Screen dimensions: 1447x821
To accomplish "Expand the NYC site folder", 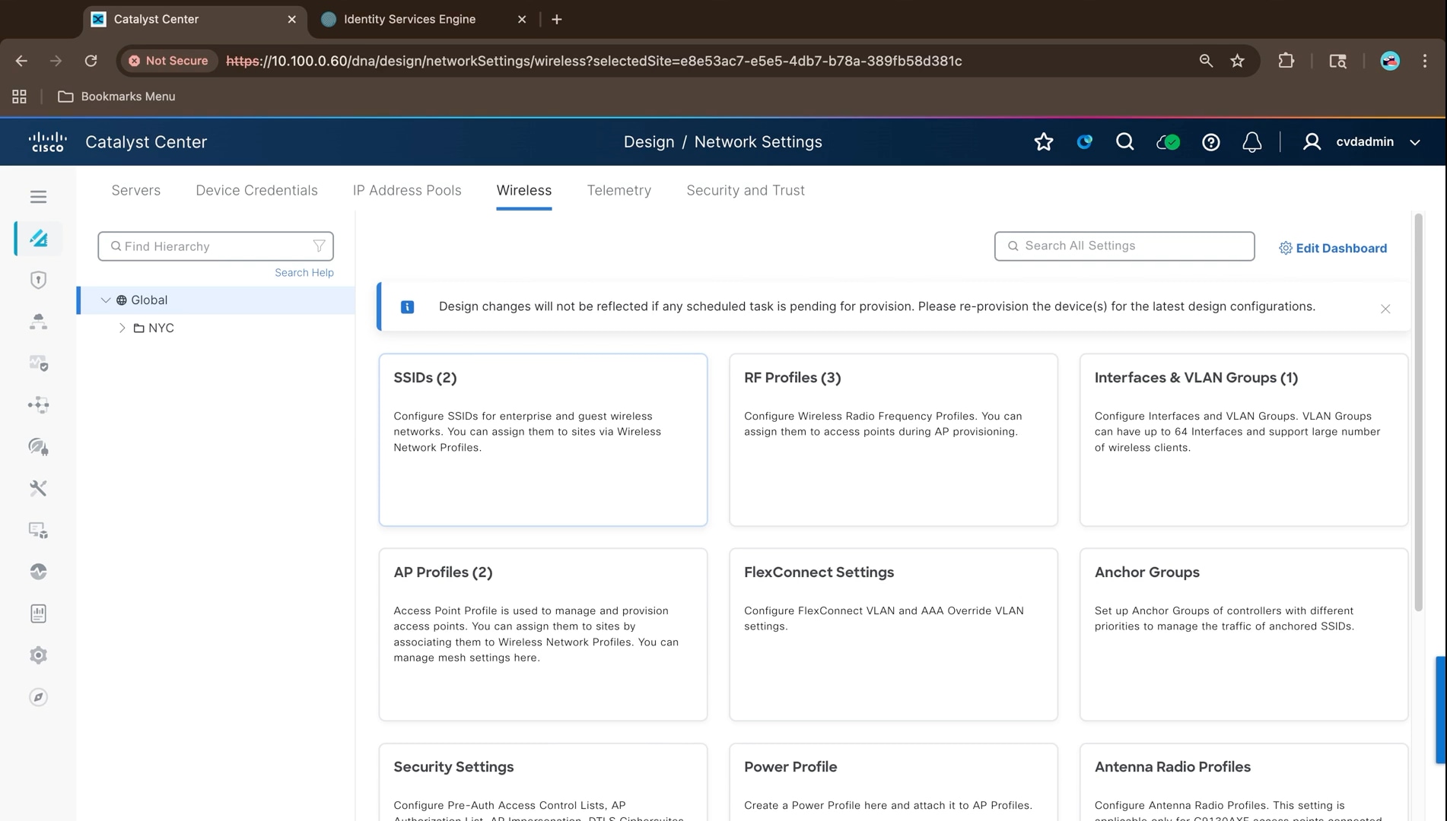I will (x=122, y=328).
